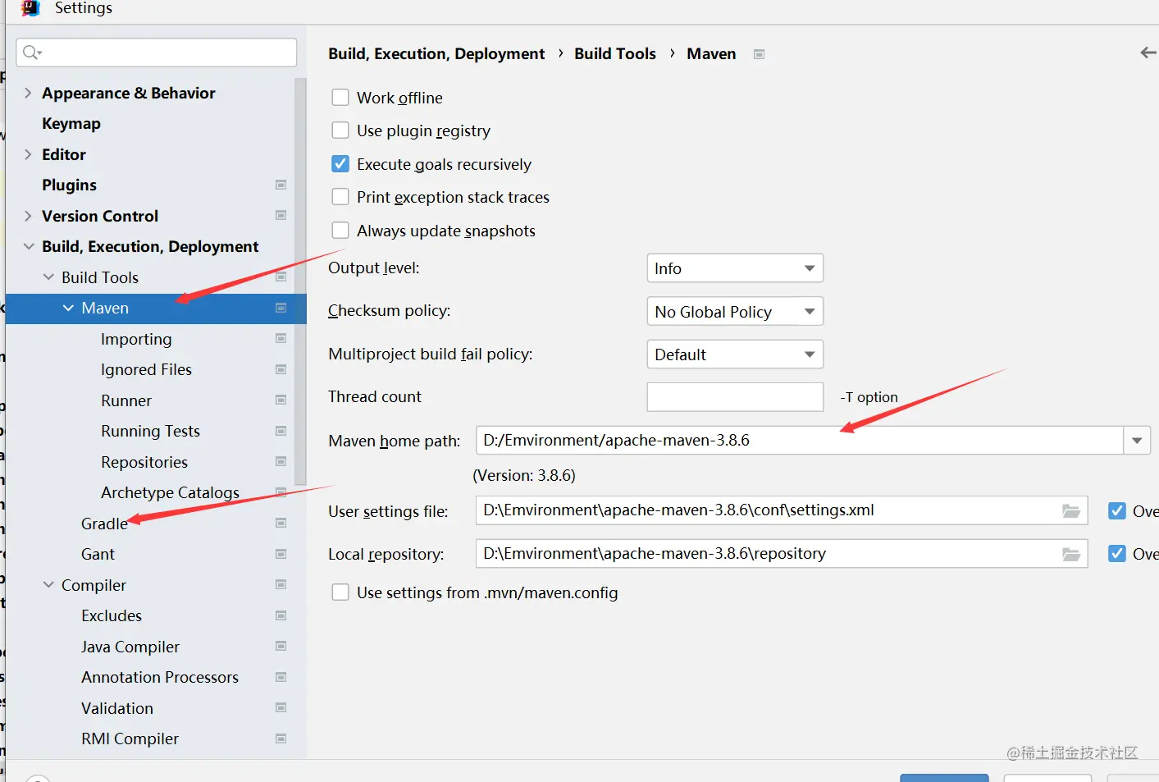Tick the Use plugin registry checkbox

point(340,130)
